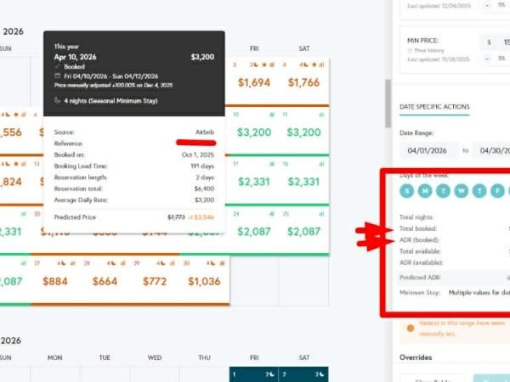The image size is (510, 382).
Task: Open the Date Specific Actions tab
Action: tap(434, 106)
